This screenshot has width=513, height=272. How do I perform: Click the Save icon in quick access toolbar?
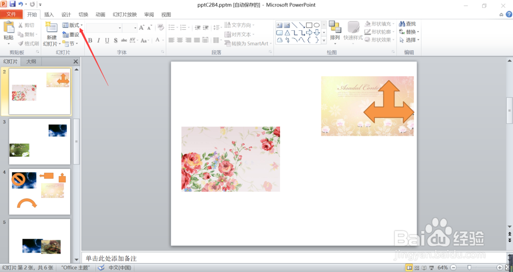(x=13, y=4)
